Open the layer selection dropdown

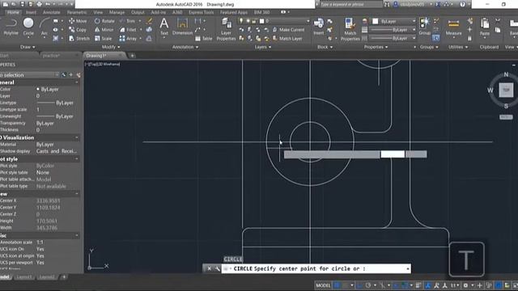274,21
